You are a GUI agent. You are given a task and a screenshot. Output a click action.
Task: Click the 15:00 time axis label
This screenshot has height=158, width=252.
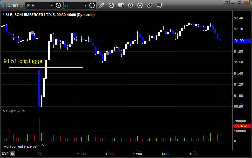pyautogui.click(x=194, y=154)
